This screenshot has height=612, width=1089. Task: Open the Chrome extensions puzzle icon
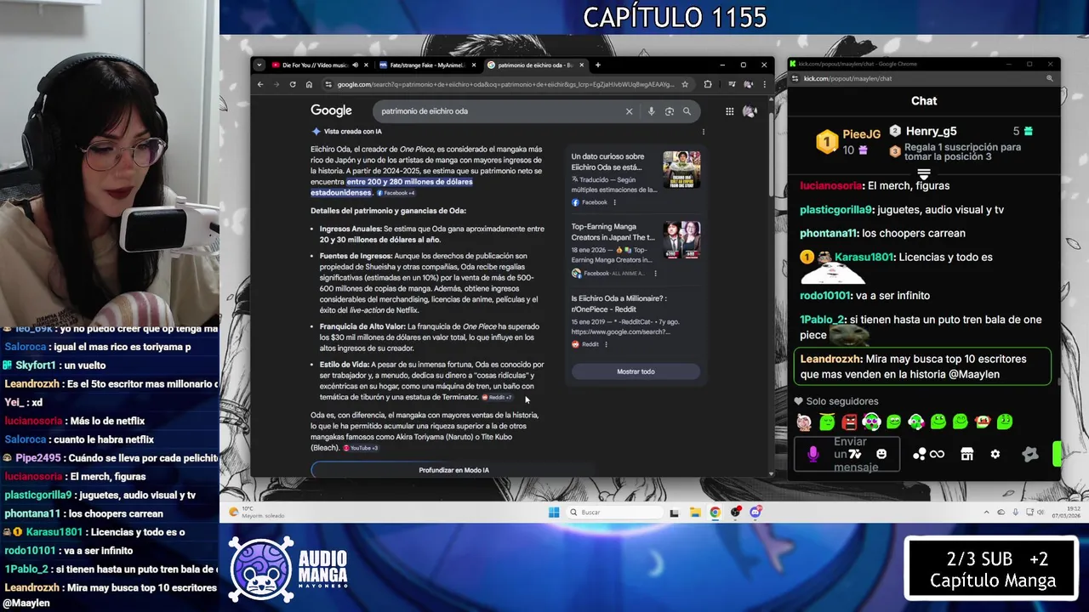click(708, 84)
